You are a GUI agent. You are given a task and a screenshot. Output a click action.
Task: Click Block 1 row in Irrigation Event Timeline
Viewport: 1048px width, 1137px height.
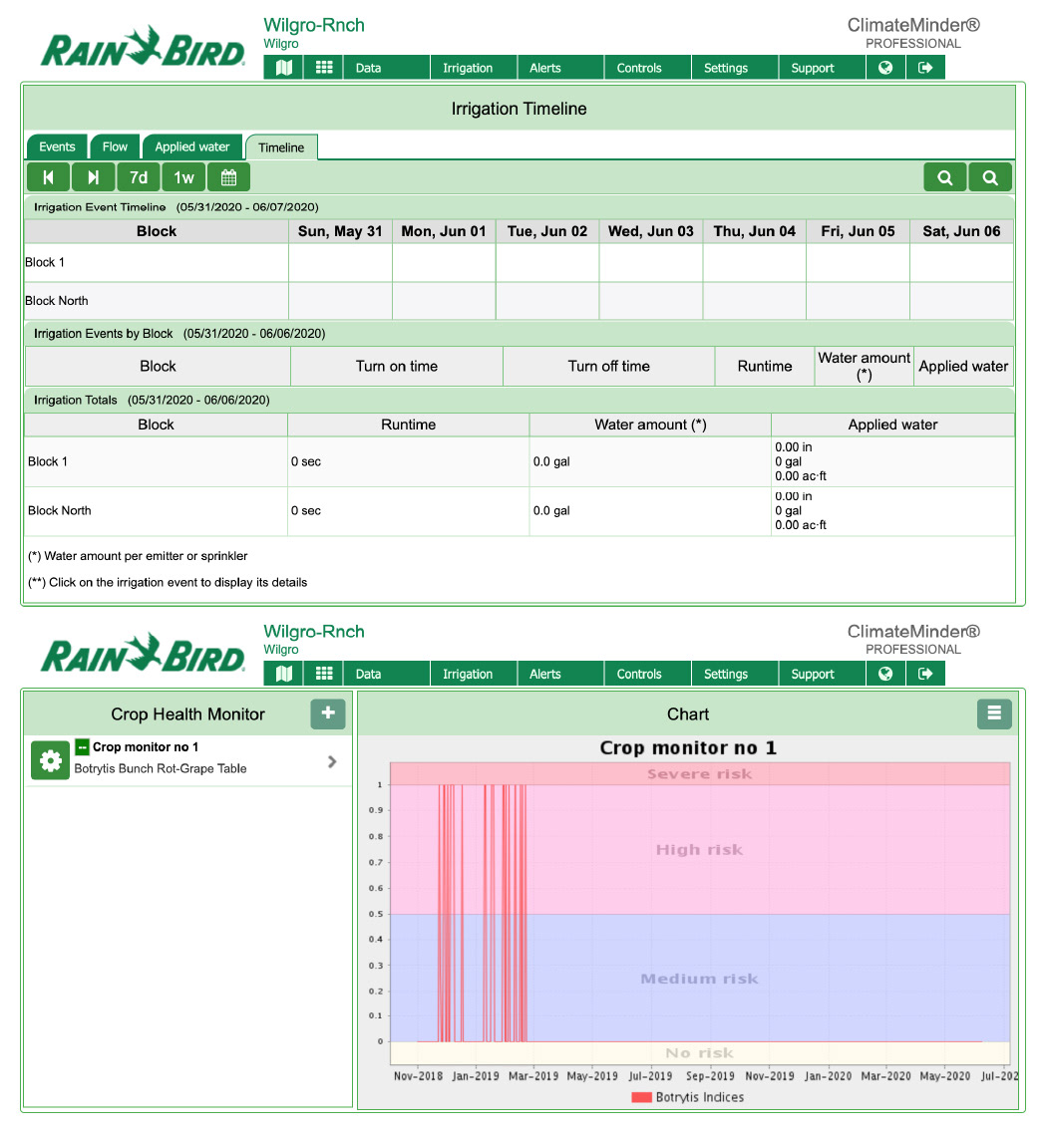(519, 262)
